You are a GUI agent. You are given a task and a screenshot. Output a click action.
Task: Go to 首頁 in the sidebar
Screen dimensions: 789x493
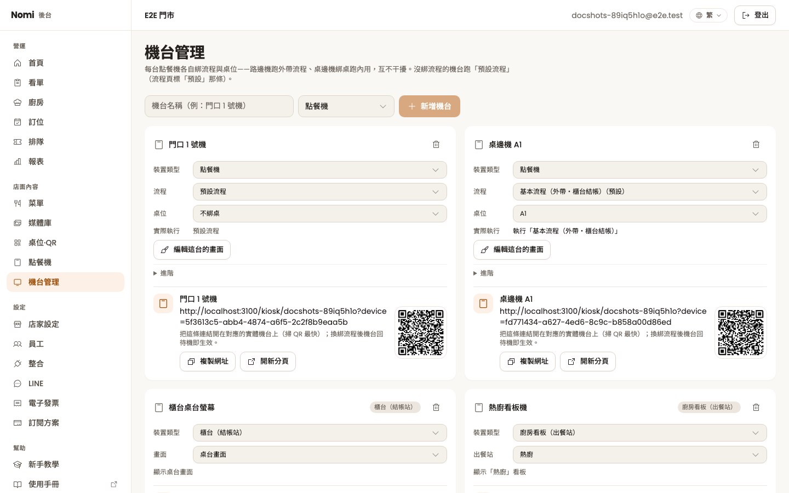click(x=65, y=63)
